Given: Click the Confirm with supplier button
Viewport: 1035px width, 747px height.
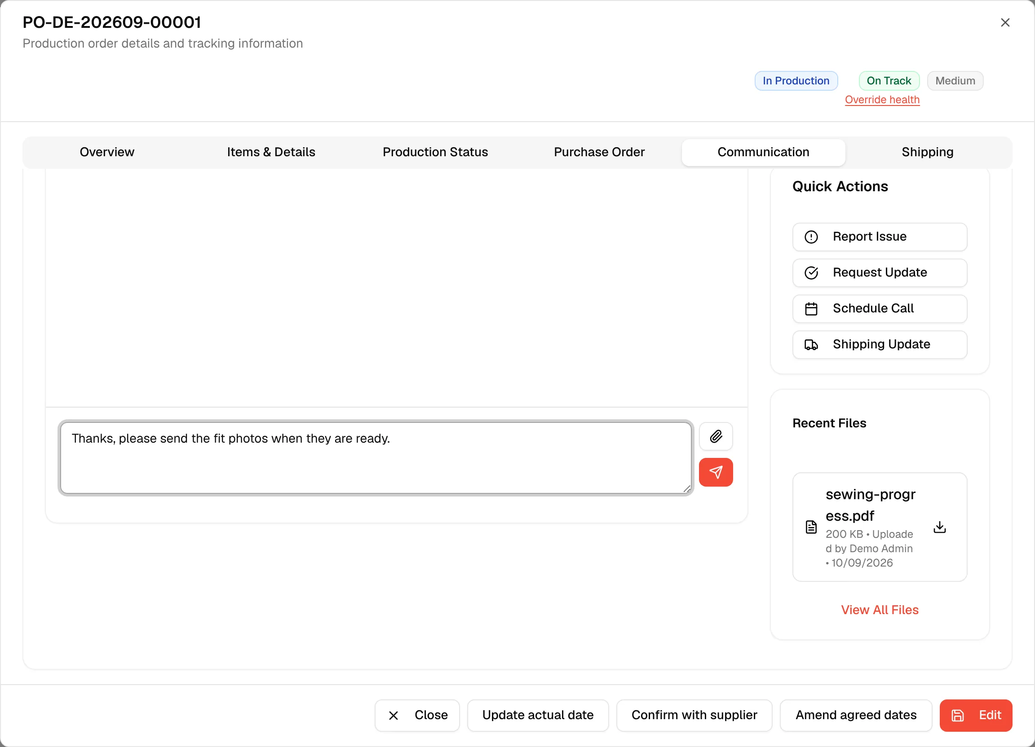Looking at the screenshot, I should (694, 715).
